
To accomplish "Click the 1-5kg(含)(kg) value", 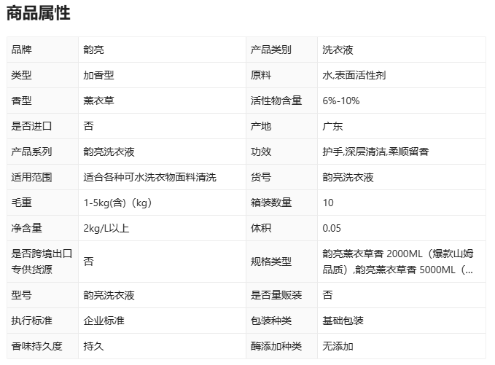I will click(x=118, y=203).
